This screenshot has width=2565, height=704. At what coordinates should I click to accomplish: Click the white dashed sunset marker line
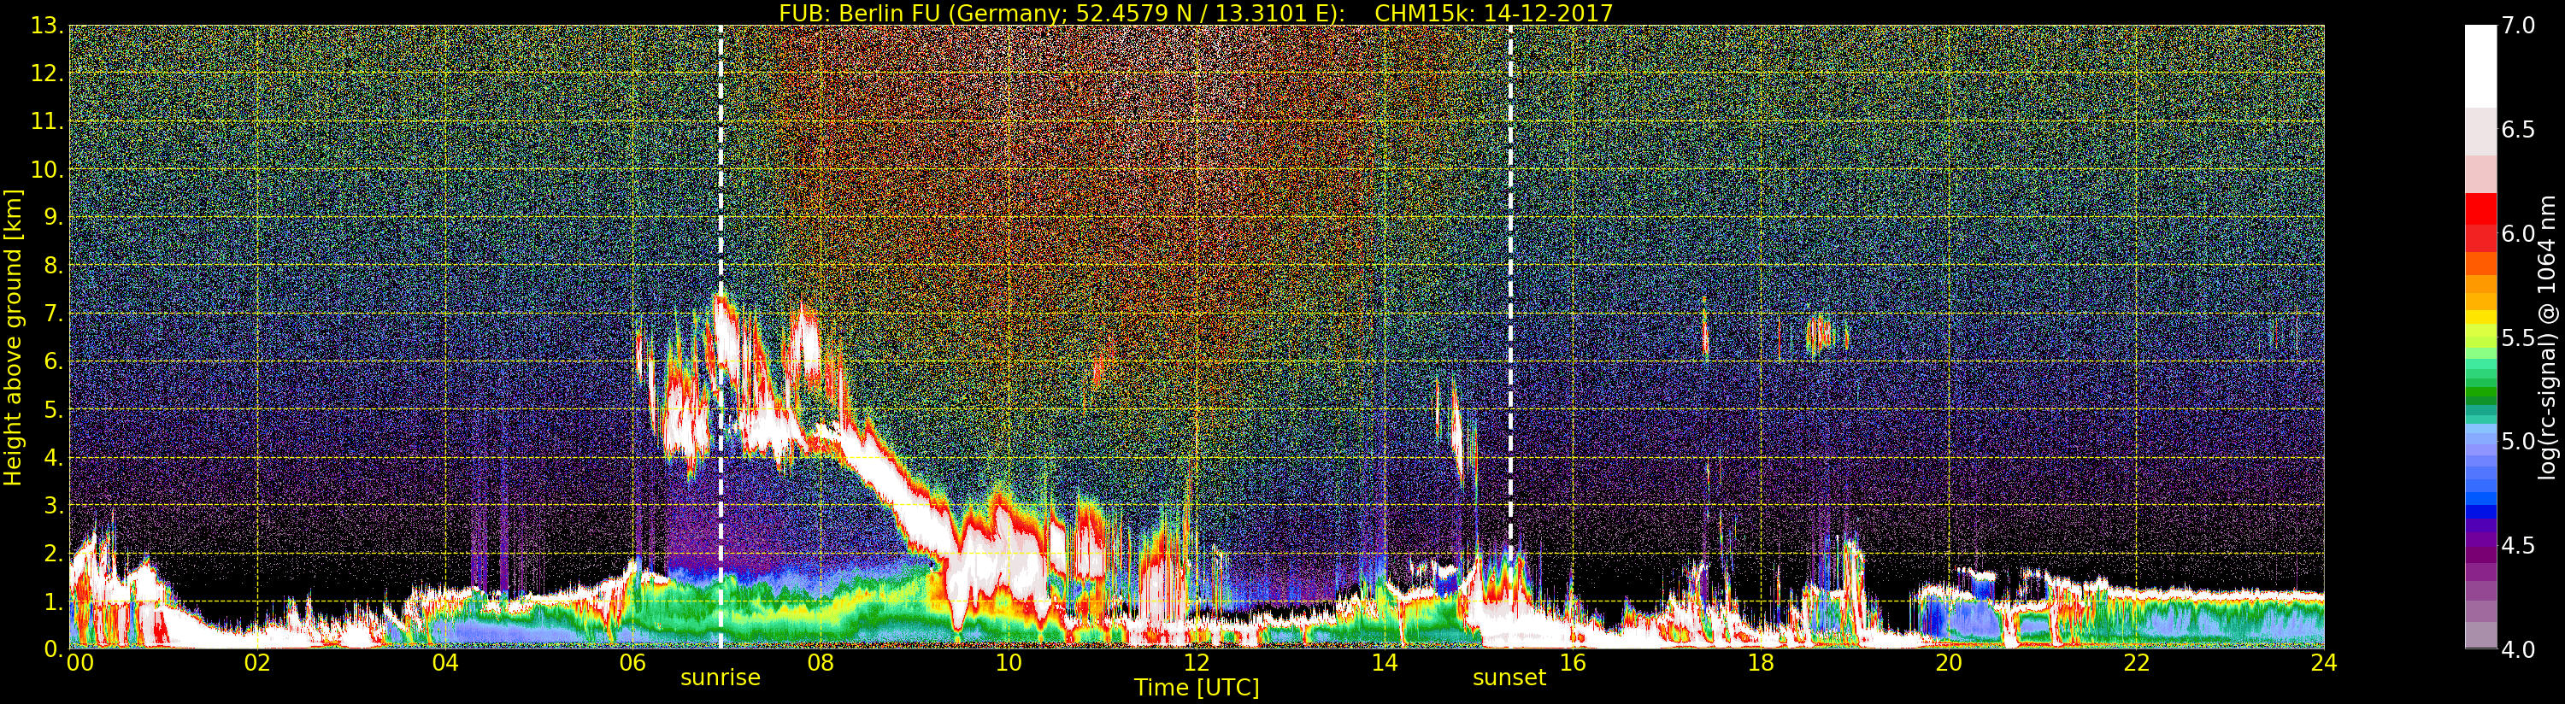1510,337
